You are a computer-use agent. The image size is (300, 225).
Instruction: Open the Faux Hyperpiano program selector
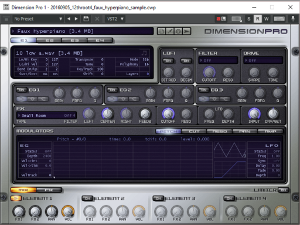(82, 31)
